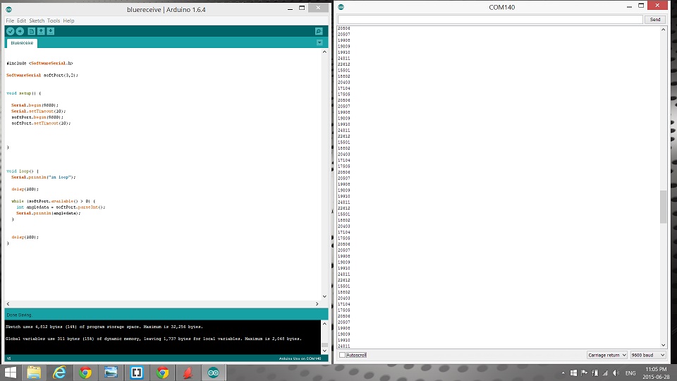
Task: Click the serial monitor scroll down arrow
Action: pos(663,345)
